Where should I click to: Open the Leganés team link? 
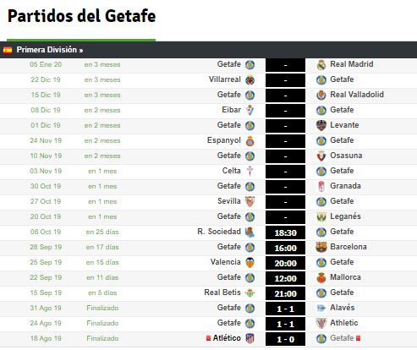[x=345, y=216]
